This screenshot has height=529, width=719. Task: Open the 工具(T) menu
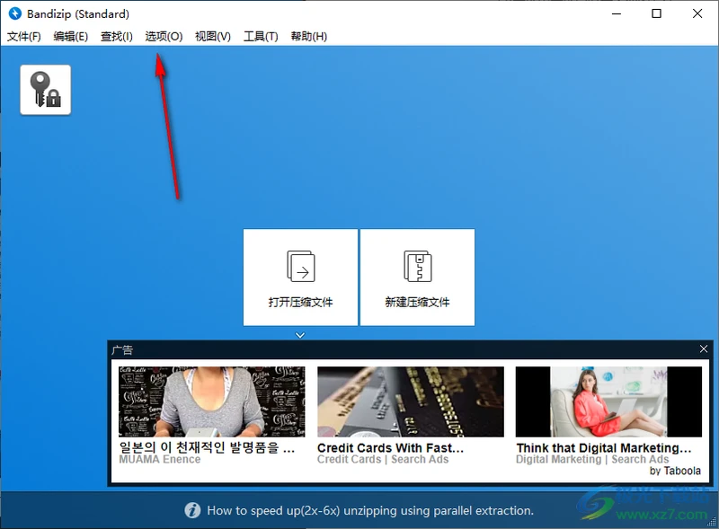coord(261,36)
